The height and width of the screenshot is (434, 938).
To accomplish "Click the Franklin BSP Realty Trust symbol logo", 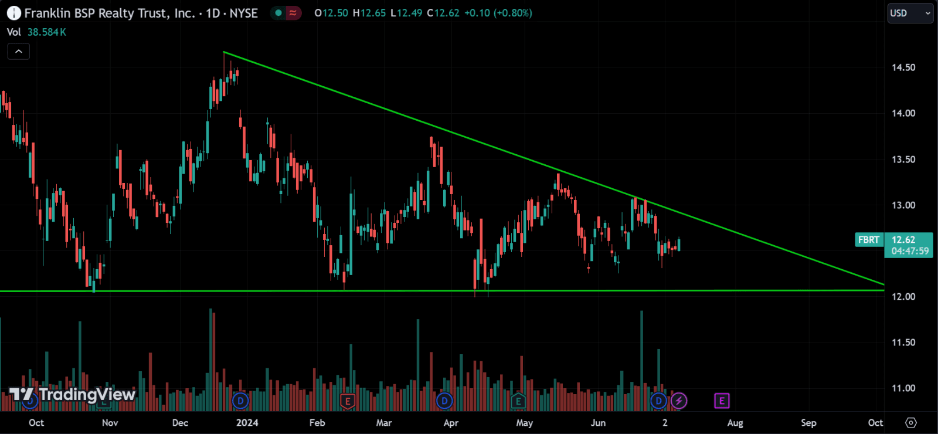I will (x=14, y=13).
